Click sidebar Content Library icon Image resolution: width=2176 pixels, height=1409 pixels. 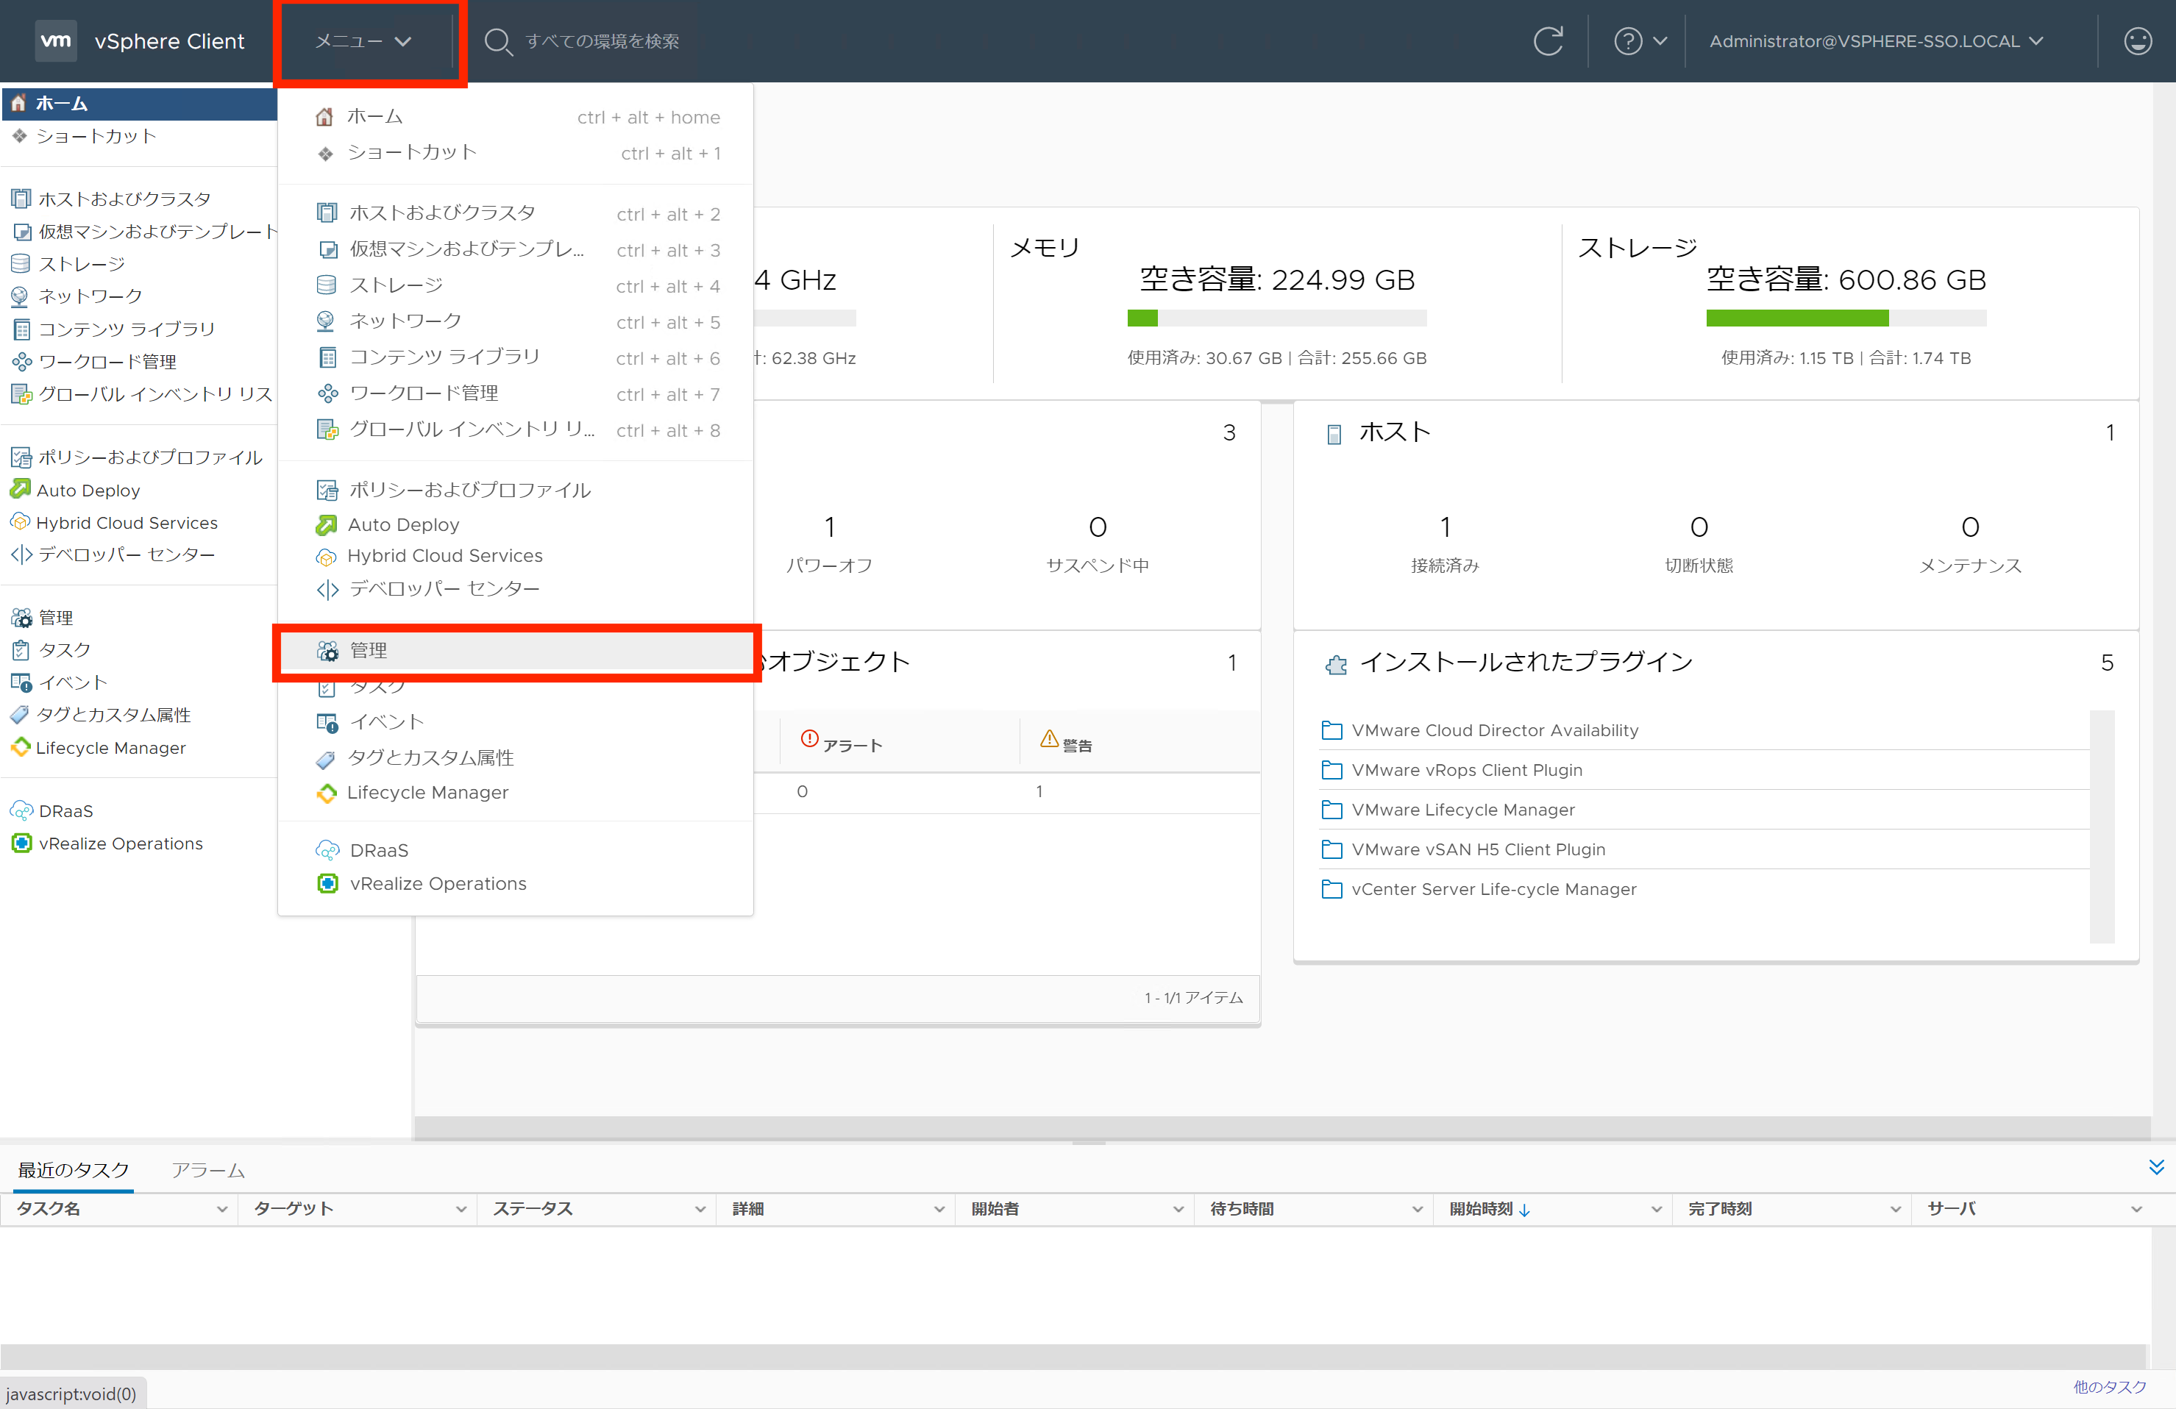pos(21,329)
